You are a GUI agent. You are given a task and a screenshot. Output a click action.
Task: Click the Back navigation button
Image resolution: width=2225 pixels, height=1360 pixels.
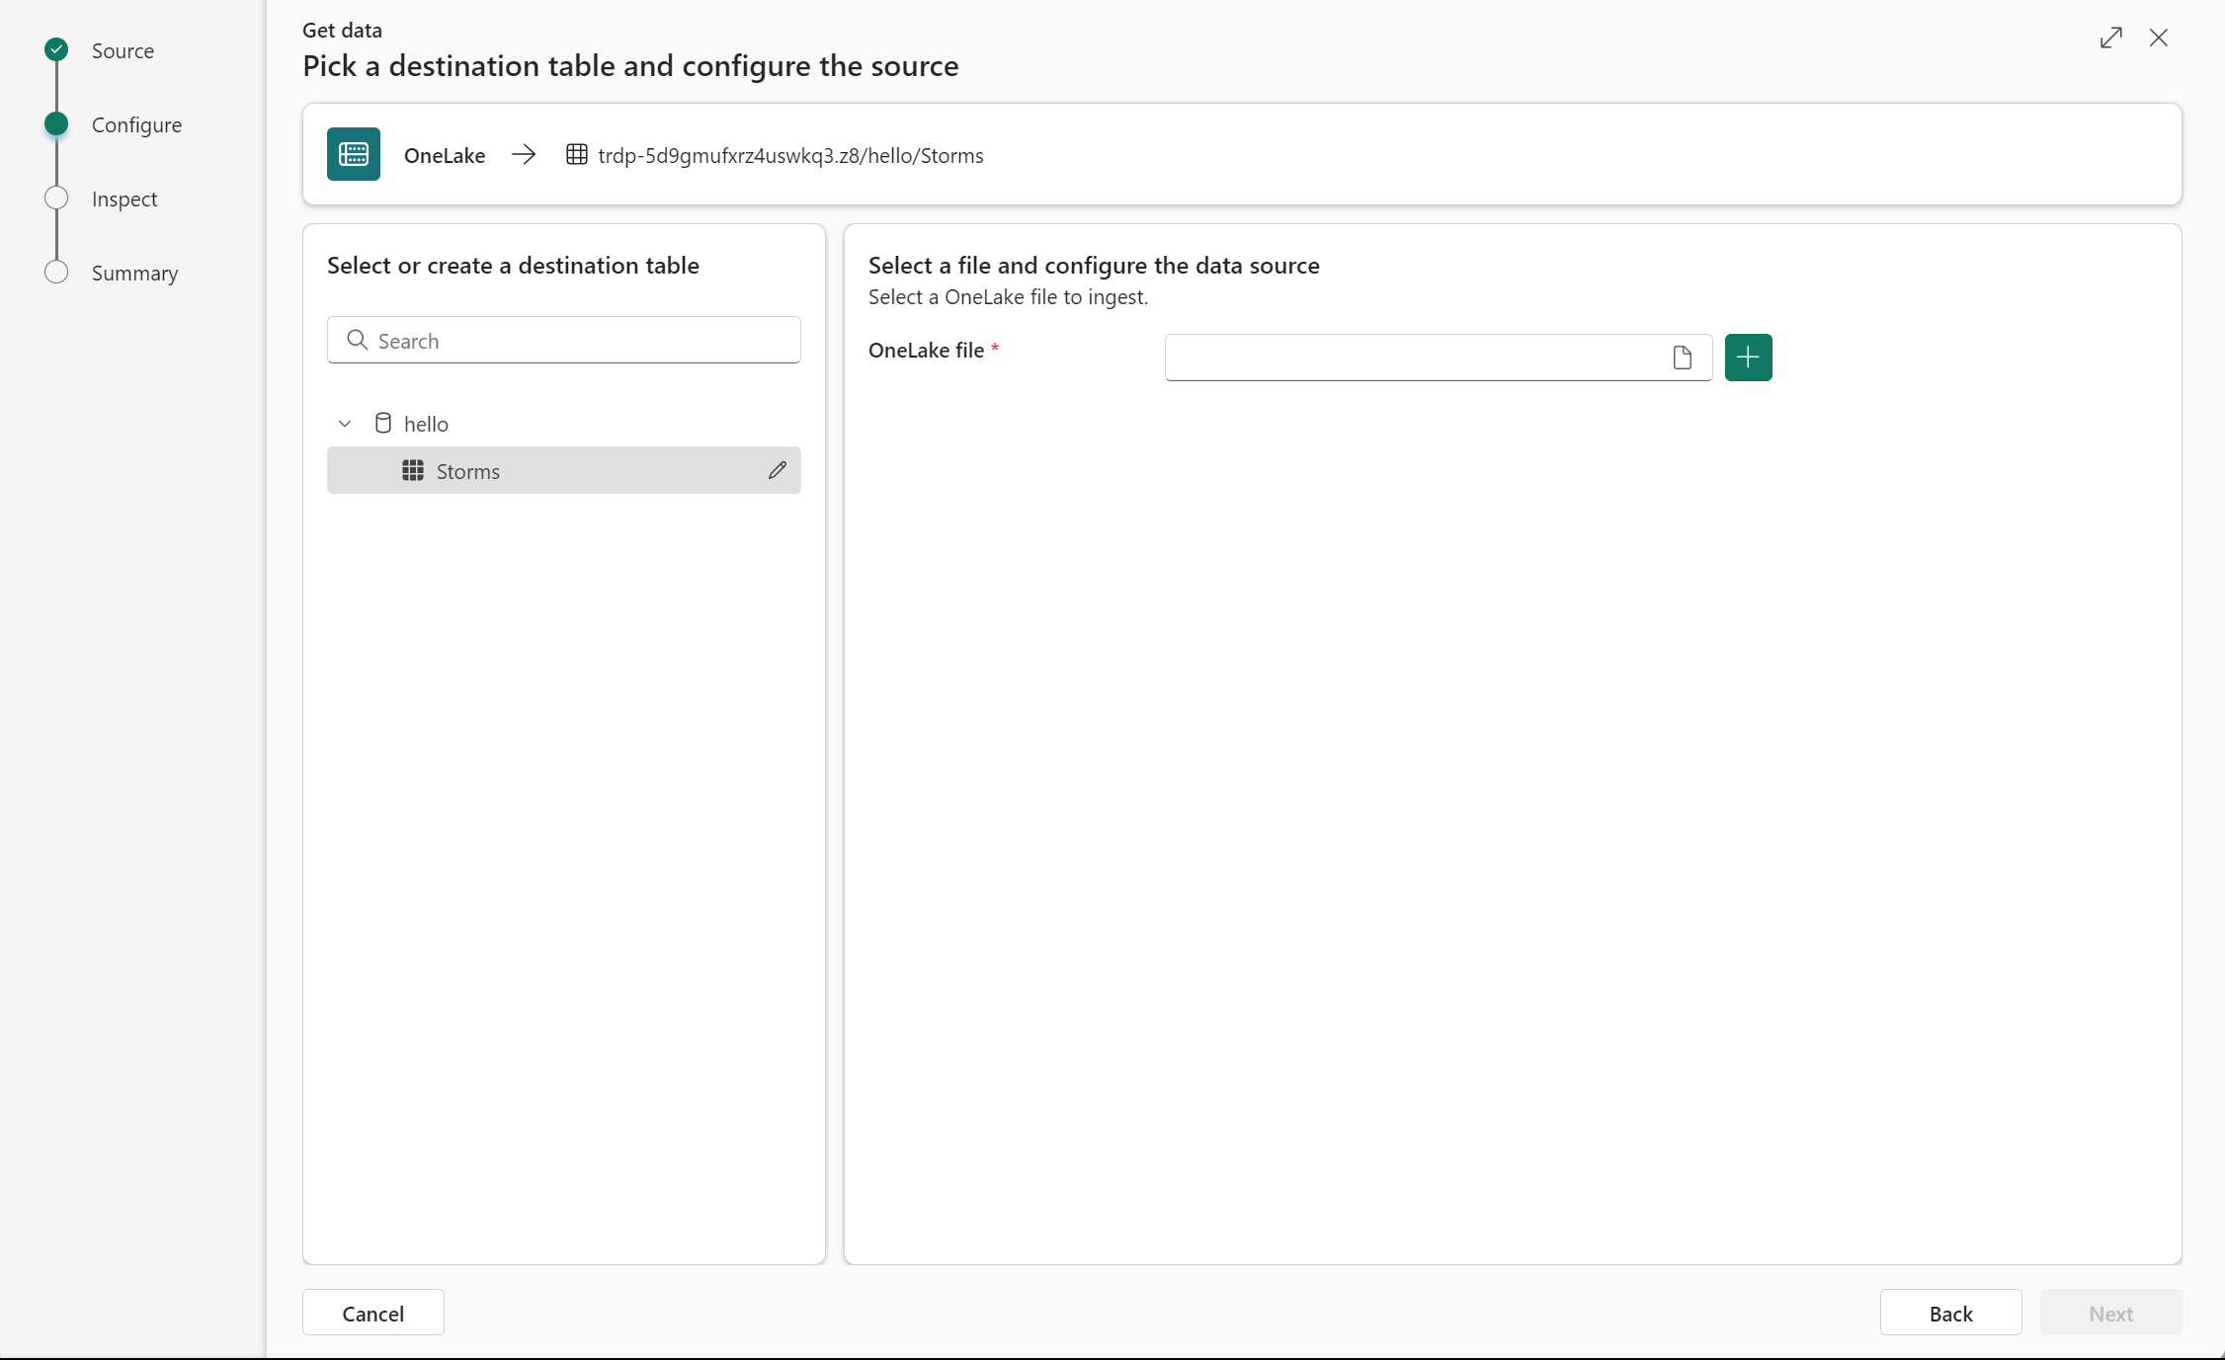point(1950,1313)
